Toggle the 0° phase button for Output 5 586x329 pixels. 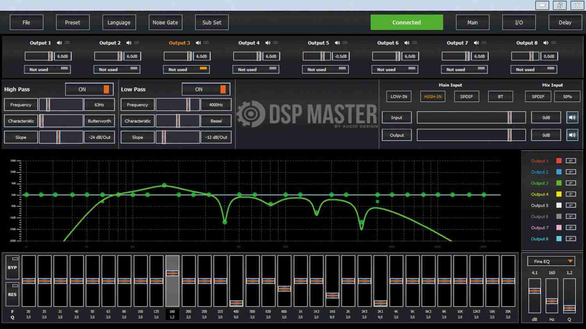(x=571, y=205)
